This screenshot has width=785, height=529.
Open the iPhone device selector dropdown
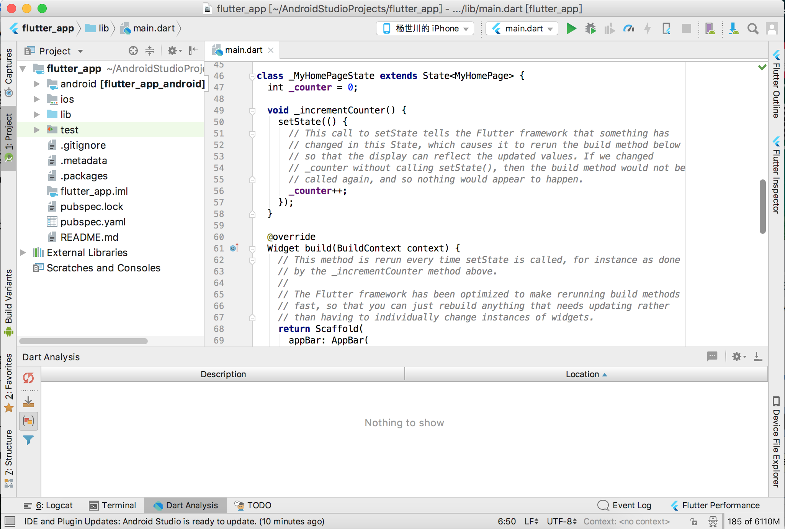click(425, 28)
